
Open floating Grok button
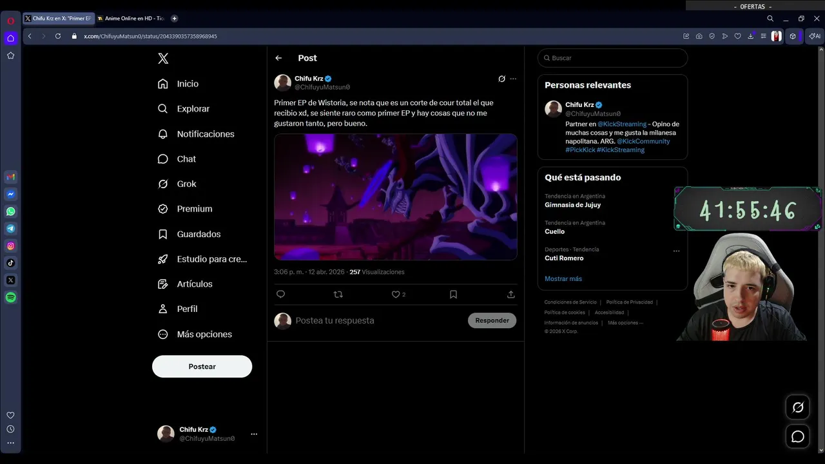pyautogui.click(x=798, y=407)
